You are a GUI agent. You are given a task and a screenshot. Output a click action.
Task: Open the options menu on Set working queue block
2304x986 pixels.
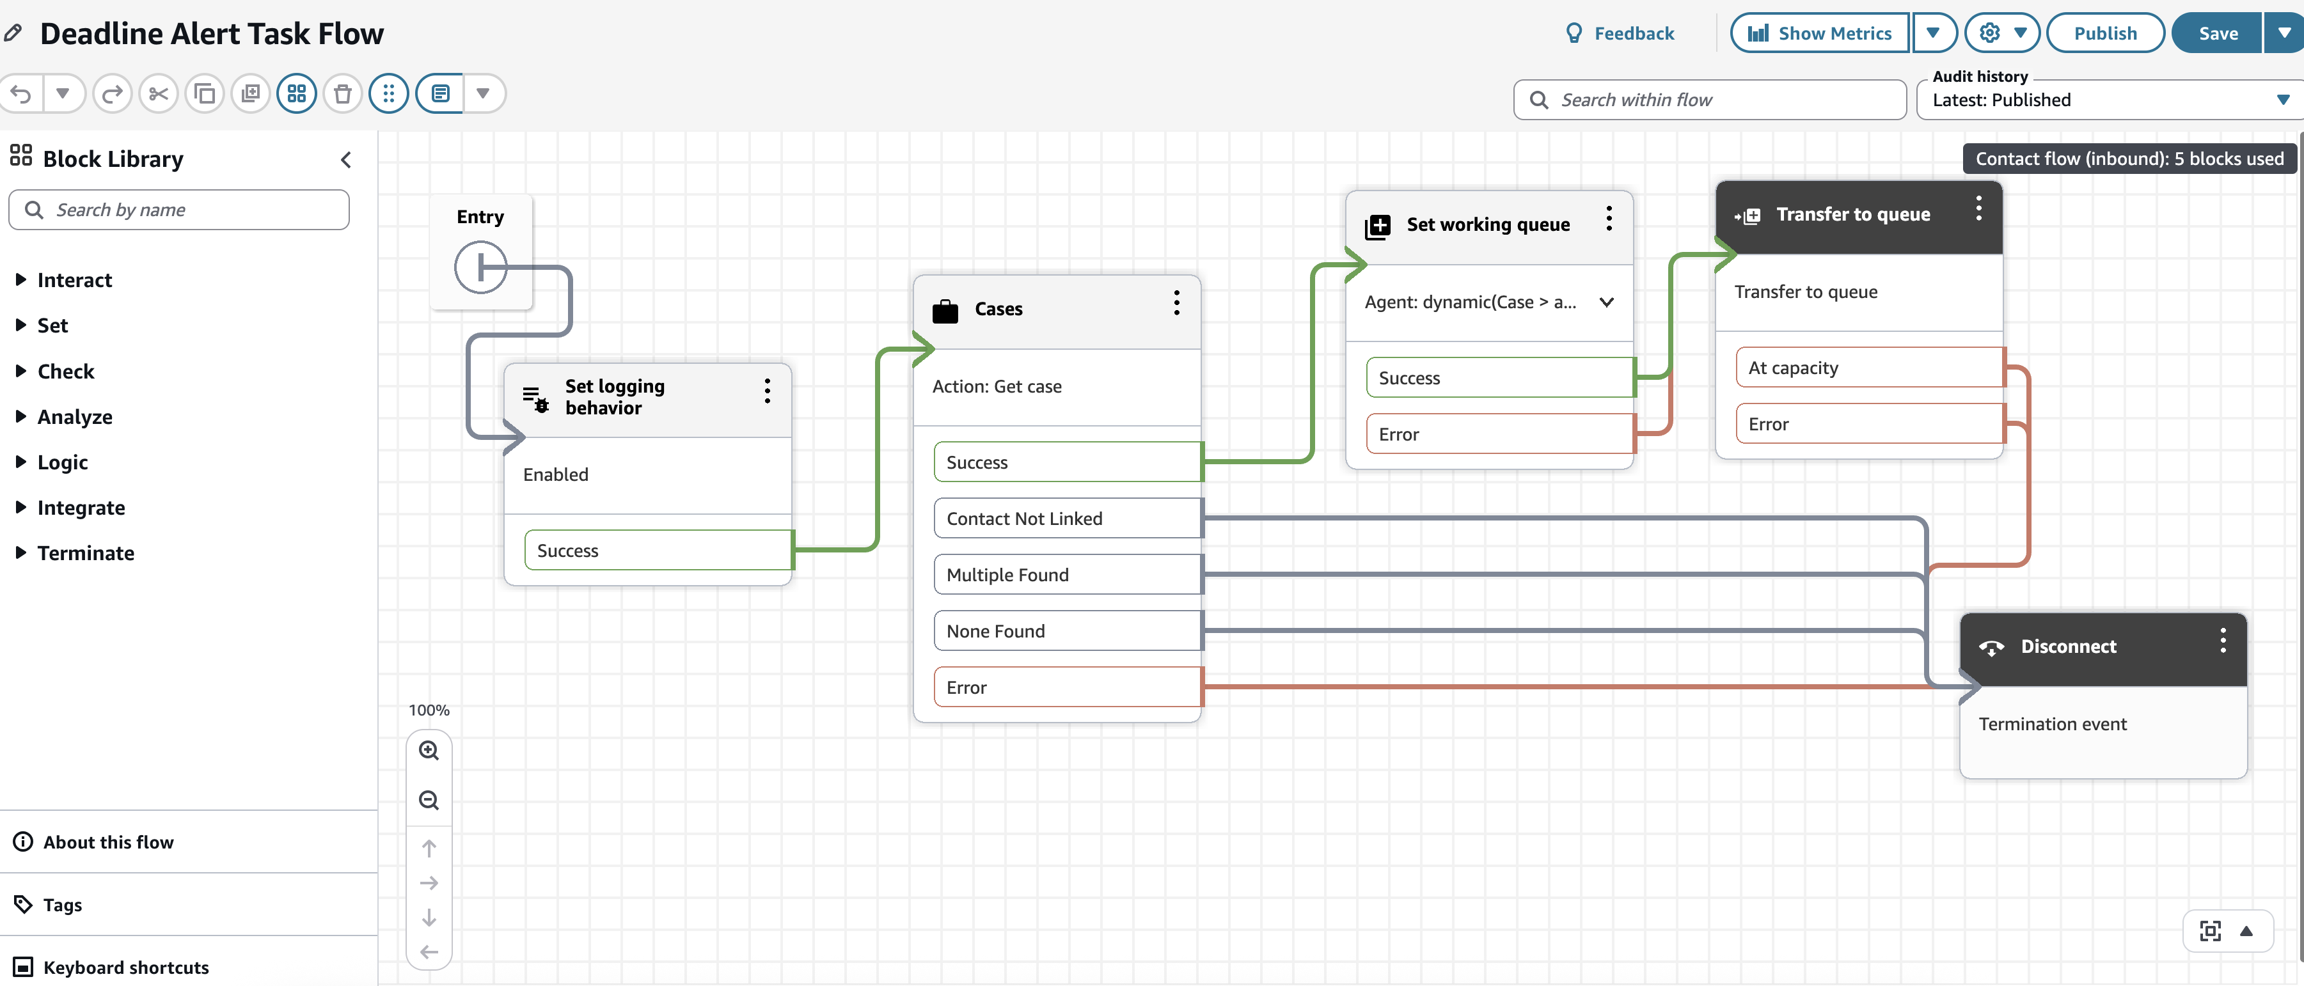click(1608, 217)
